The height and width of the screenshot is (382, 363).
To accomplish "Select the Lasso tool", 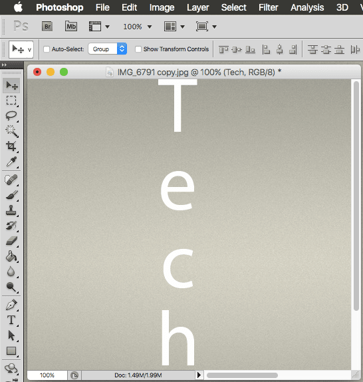I will [11, 116].
